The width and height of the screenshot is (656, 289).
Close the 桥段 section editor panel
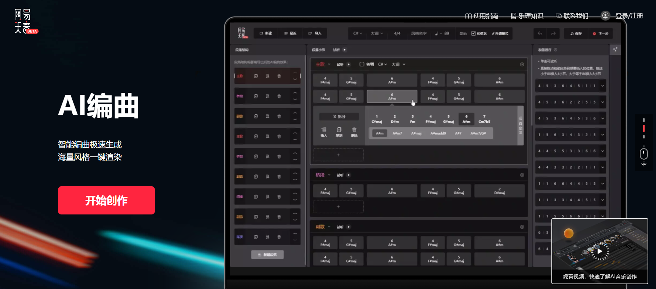pos(522,175)
